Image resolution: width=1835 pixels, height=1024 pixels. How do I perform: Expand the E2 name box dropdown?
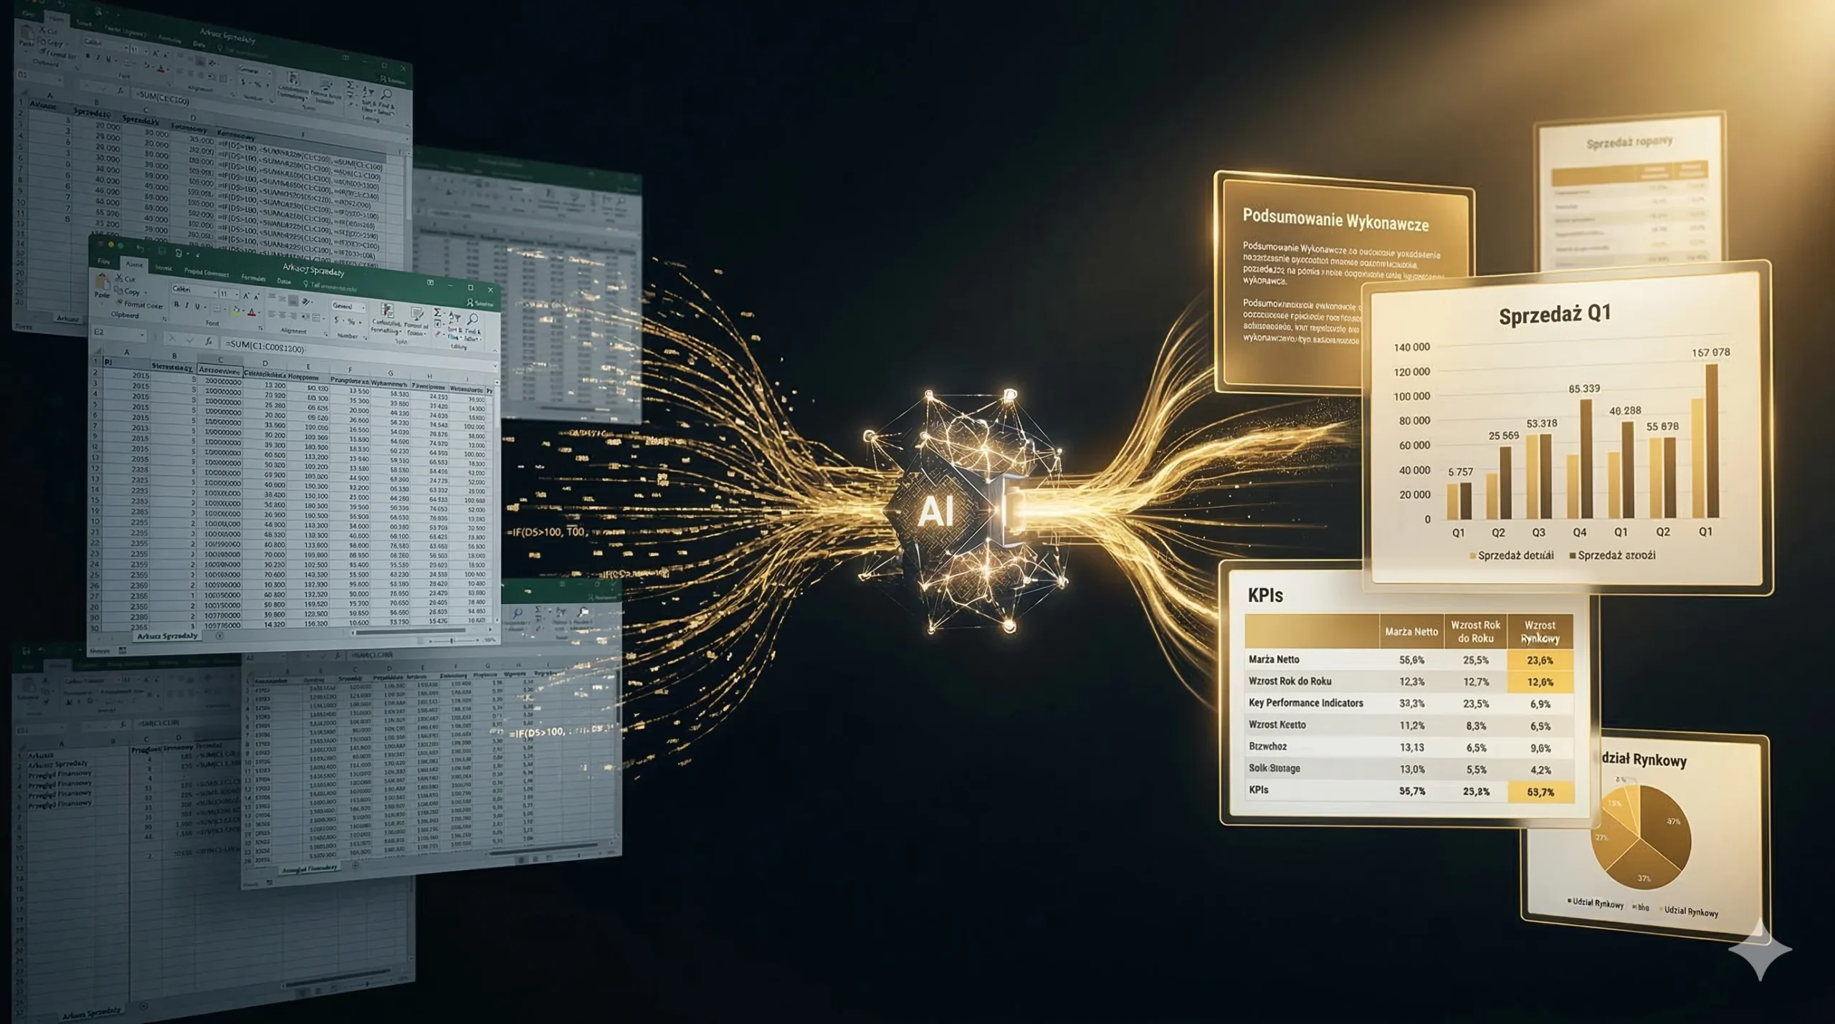[142, 335]
